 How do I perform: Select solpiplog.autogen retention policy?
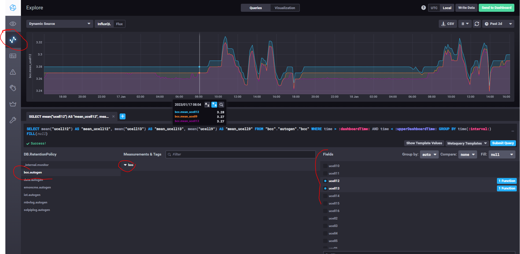tap(71, 210)
